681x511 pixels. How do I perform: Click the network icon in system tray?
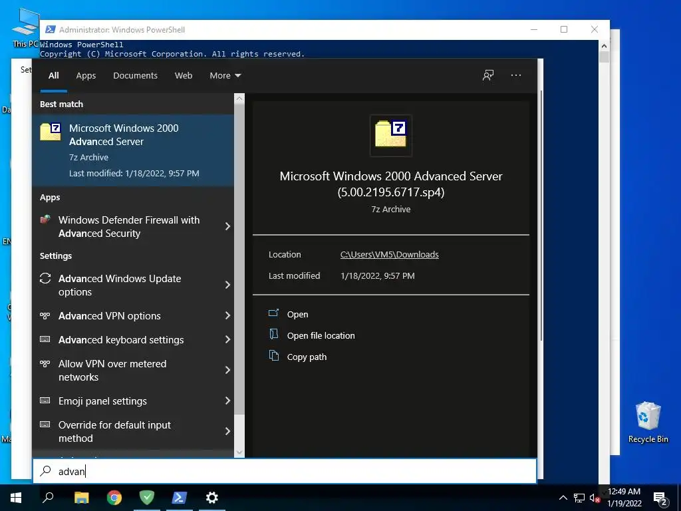point(579,498)
